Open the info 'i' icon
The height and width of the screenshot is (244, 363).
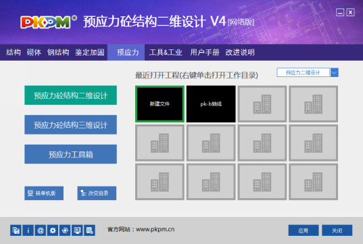pyautogui.click(x=28, y=230)
